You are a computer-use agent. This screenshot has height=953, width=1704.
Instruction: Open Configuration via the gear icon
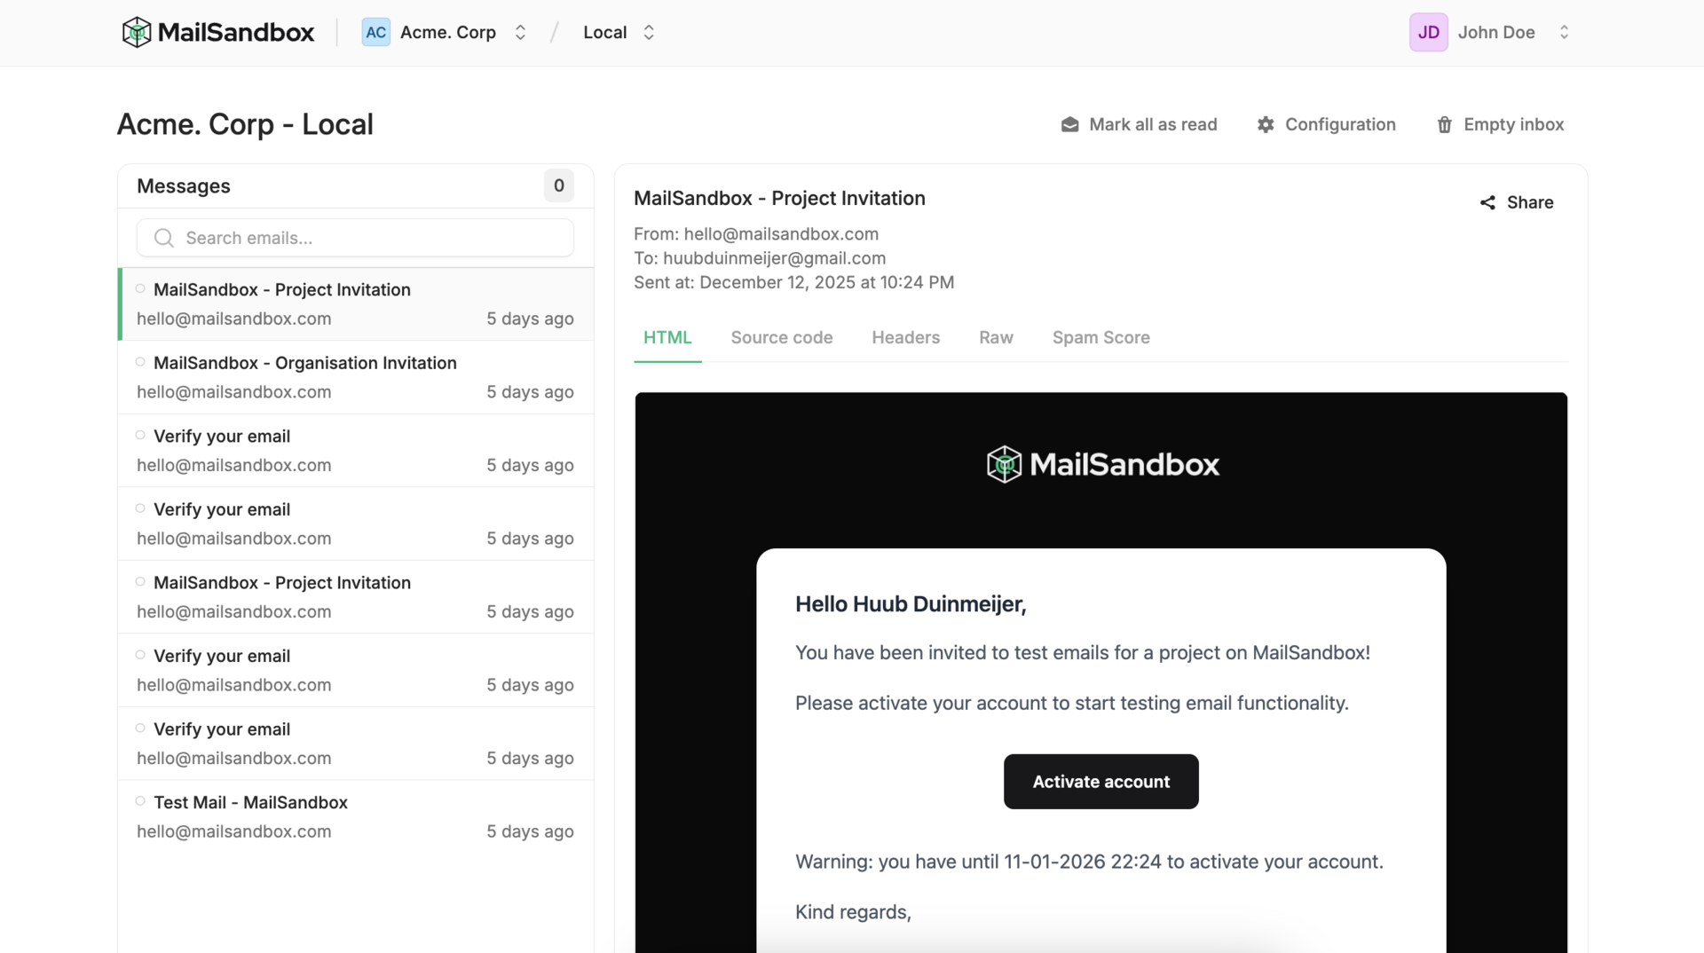pos(1266,124)
